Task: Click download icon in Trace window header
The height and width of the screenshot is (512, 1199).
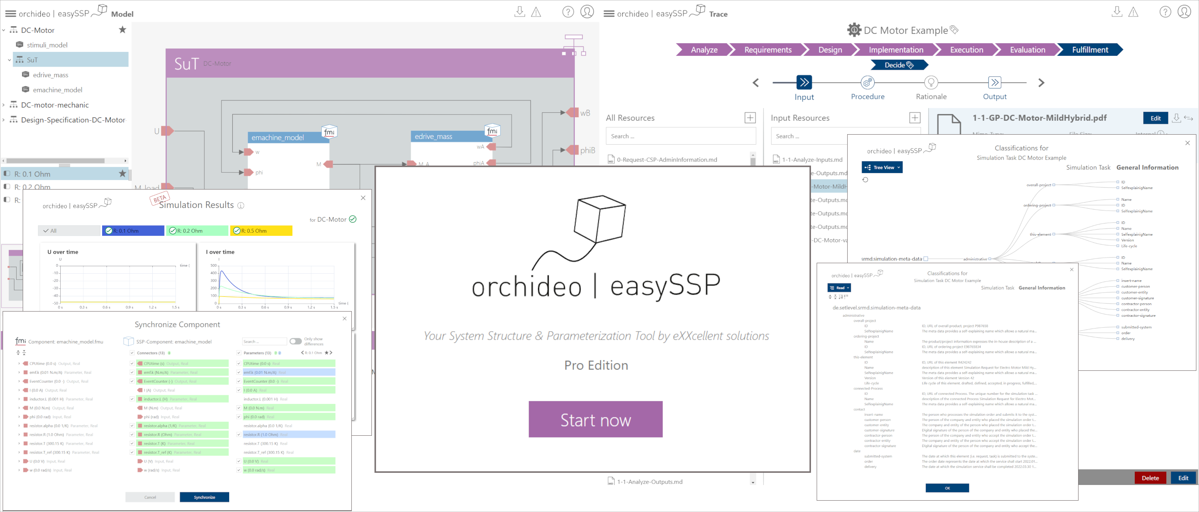Action: coord(1117,12)
